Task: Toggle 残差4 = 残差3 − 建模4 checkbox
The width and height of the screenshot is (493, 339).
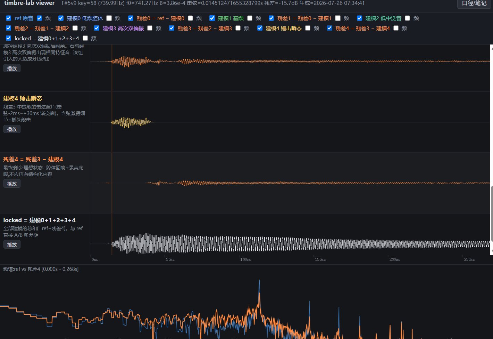Action: [x=329, y=28]
